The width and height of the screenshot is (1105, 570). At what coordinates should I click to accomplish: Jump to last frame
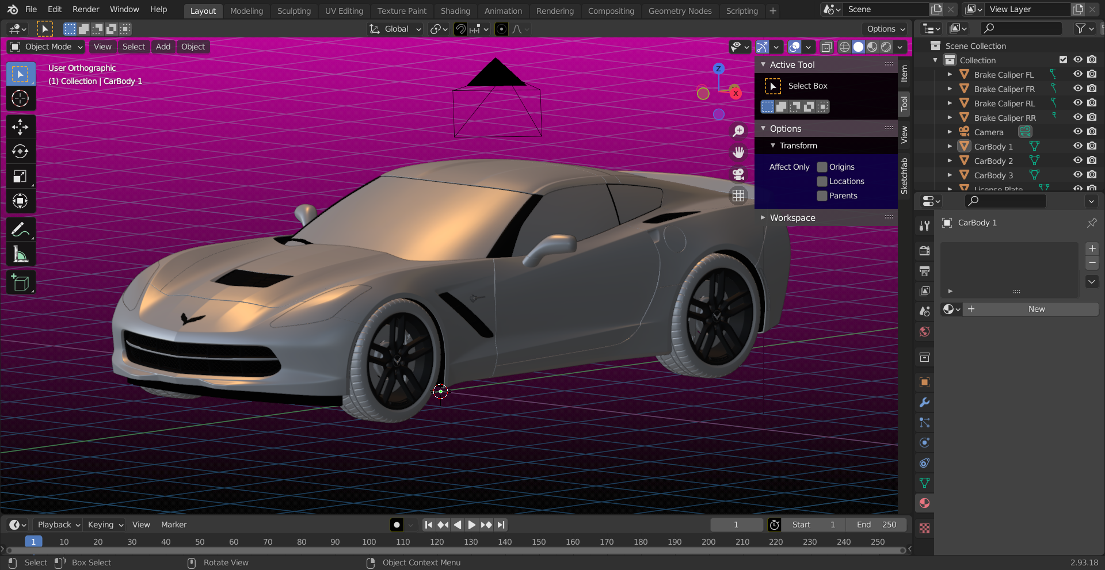[x=501, y=525]
